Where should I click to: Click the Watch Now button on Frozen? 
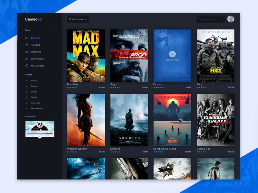click(172, 56)
